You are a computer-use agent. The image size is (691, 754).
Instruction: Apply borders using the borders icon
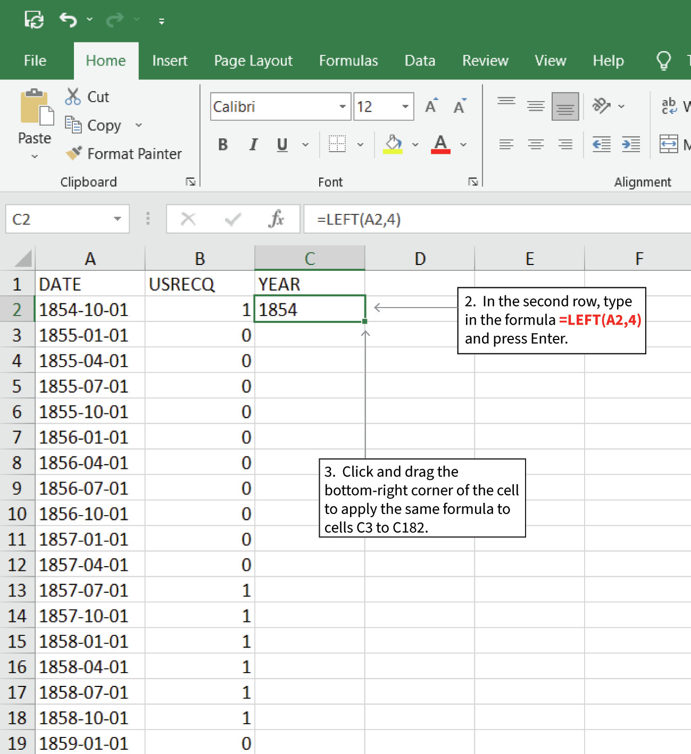tap(337, 144)
